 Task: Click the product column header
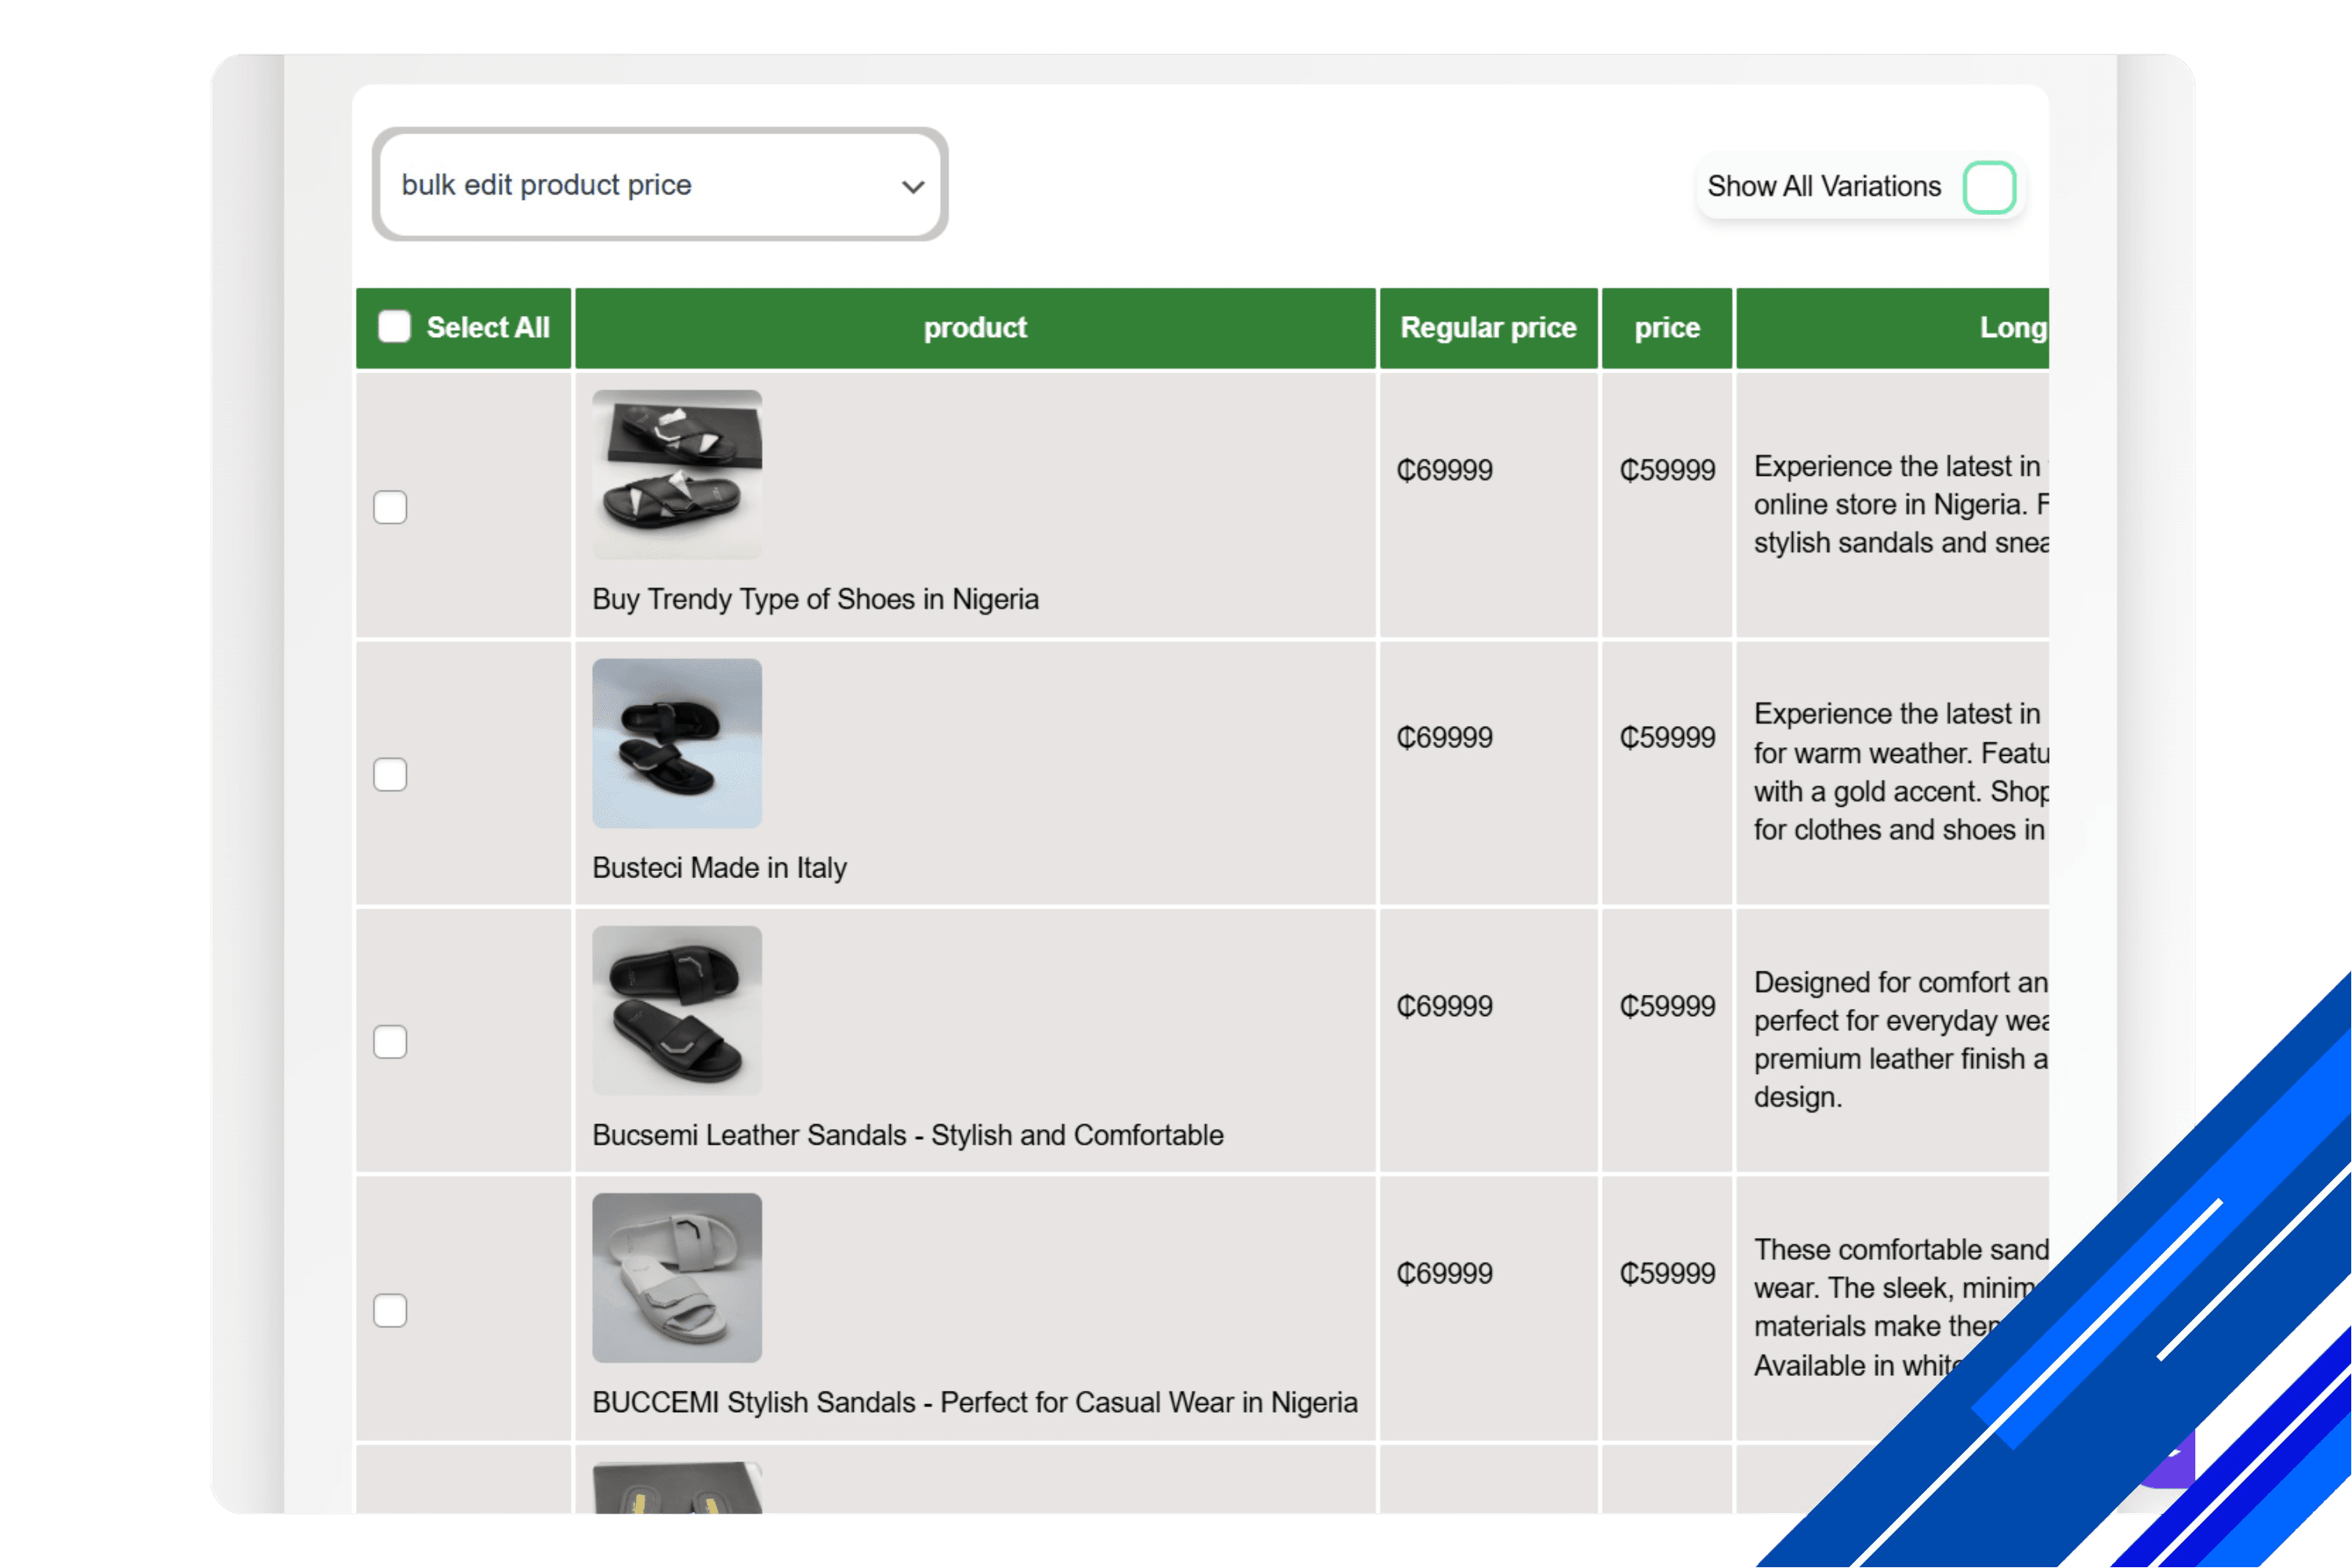point(975,326)
